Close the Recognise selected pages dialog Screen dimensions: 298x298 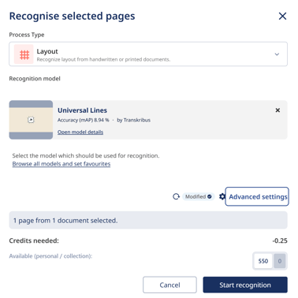[282, 17]
